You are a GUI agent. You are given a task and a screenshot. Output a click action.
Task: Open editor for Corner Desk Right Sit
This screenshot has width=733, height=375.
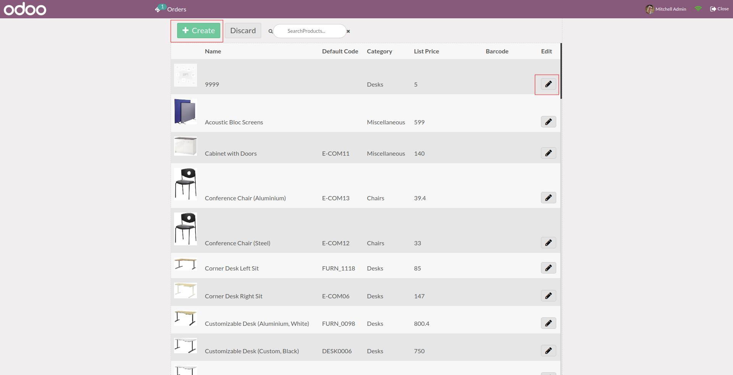pyautogui.click(x=548, y=296)
